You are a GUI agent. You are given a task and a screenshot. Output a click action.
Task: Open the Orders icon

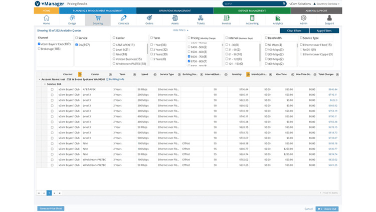(x=149, y=18)
